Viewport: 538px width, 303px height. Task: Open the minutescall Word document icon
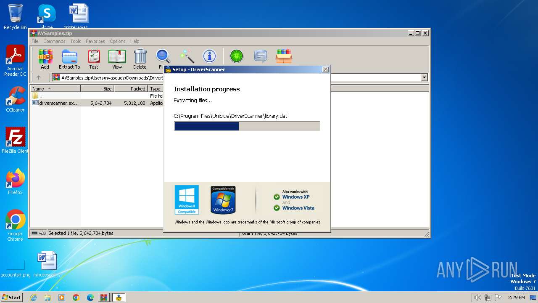pyautogui.click(x=47, y=264)
